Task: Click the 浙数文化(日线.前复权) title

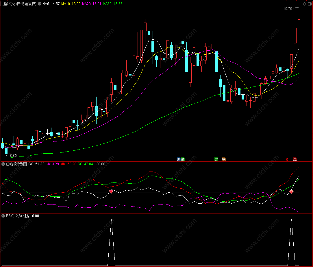Action: (19, 4)
